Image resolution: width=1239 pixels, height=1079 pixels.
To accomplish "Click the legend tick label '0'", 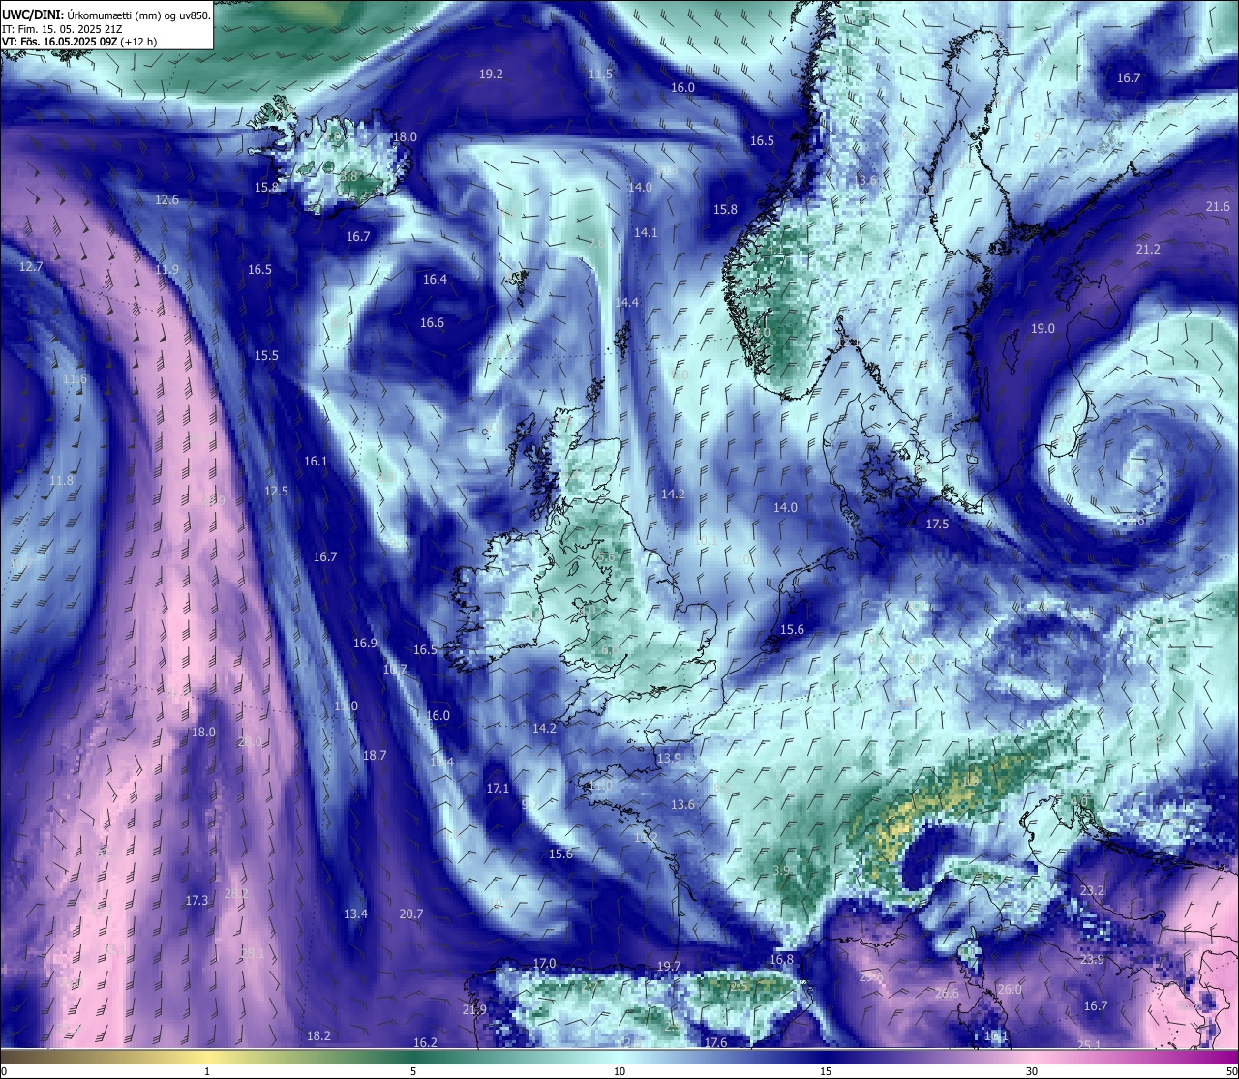I will pos(4,1071).
